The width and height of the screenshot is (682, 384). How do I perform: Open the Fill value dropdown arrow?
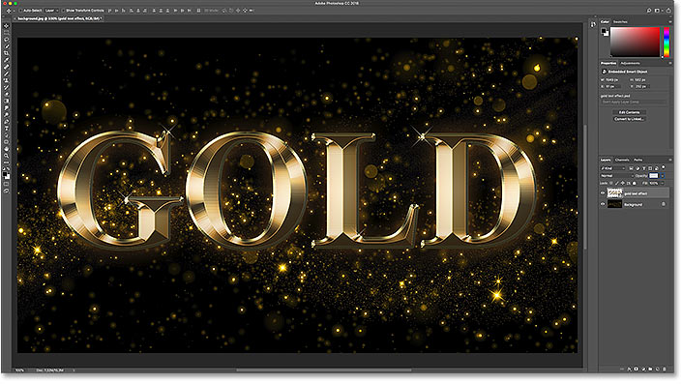(663, 183)
